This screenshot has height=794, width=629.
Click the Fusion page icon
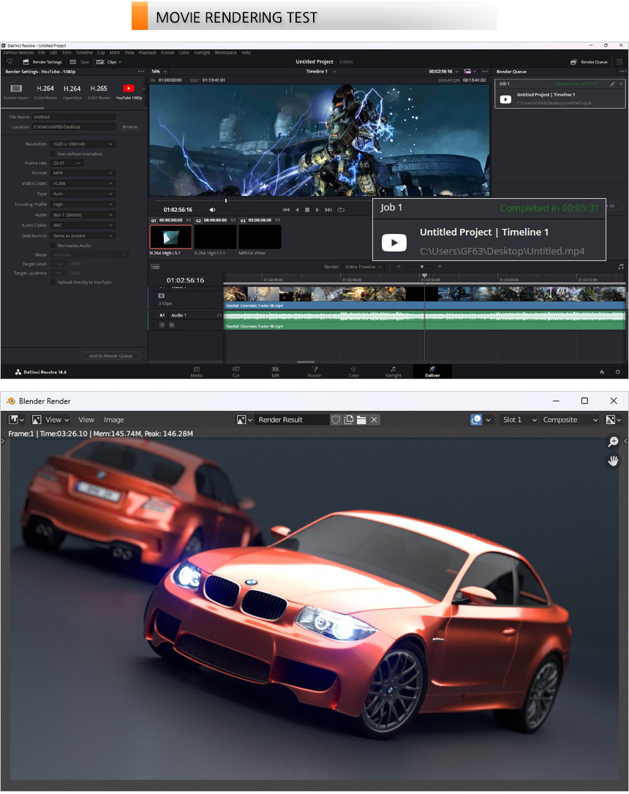(x=314, y=371)
